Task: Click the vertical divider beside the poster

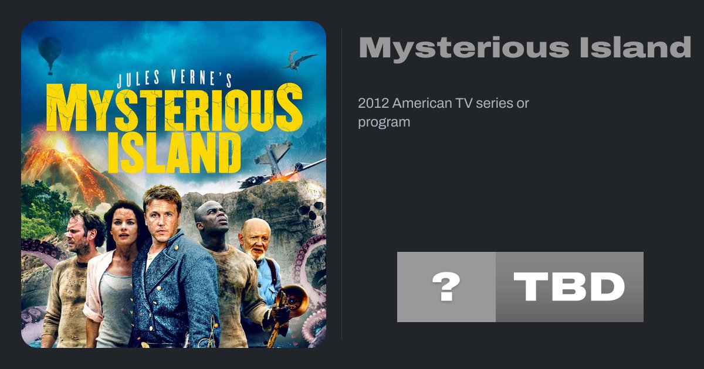Action: coord(342,184)
